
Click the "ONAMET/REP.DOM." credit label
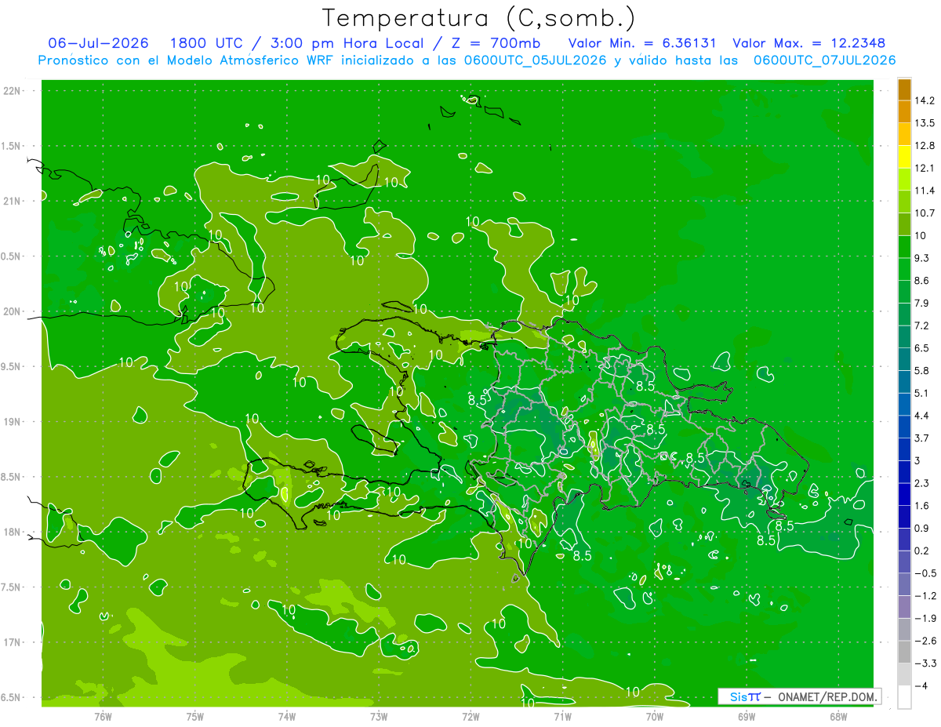click(827, 696)
